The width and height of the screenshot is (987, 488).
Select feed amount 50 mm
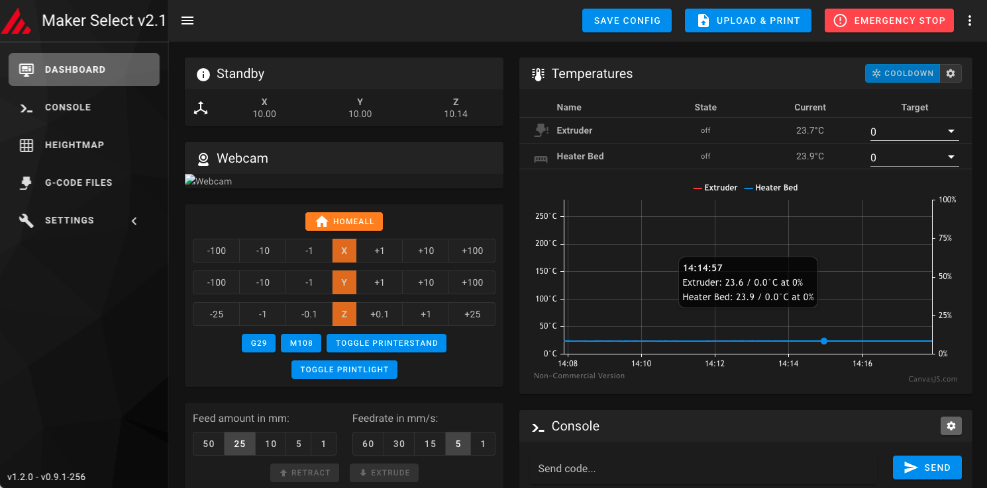pyautogui.click(x=209, y=444)
